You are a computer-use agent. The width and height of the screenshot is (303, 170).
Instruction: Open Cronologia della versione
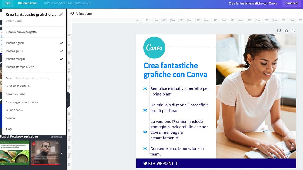[35, 102]
